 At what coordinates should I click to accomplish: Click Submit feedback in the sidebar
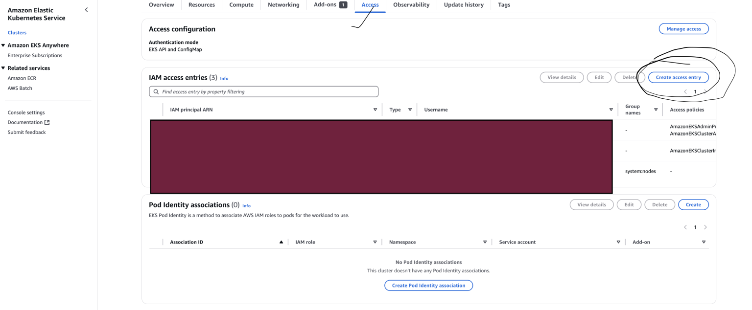click(x=26, y=132)
